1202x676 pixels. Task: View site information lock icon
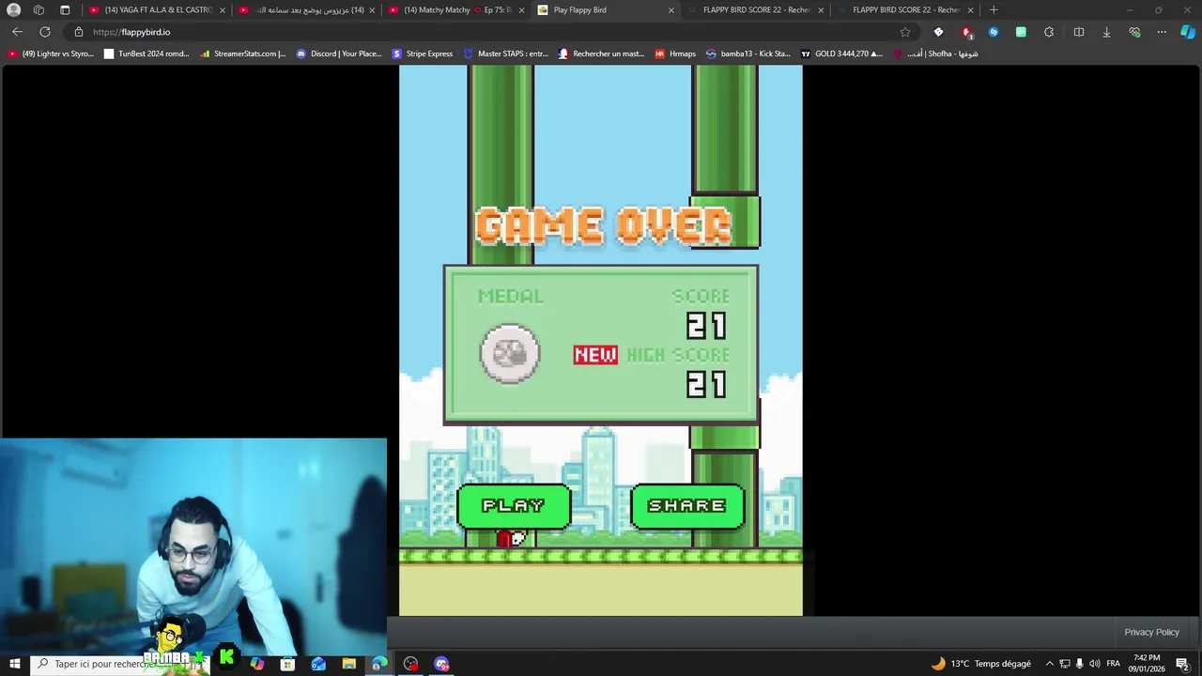79,32
